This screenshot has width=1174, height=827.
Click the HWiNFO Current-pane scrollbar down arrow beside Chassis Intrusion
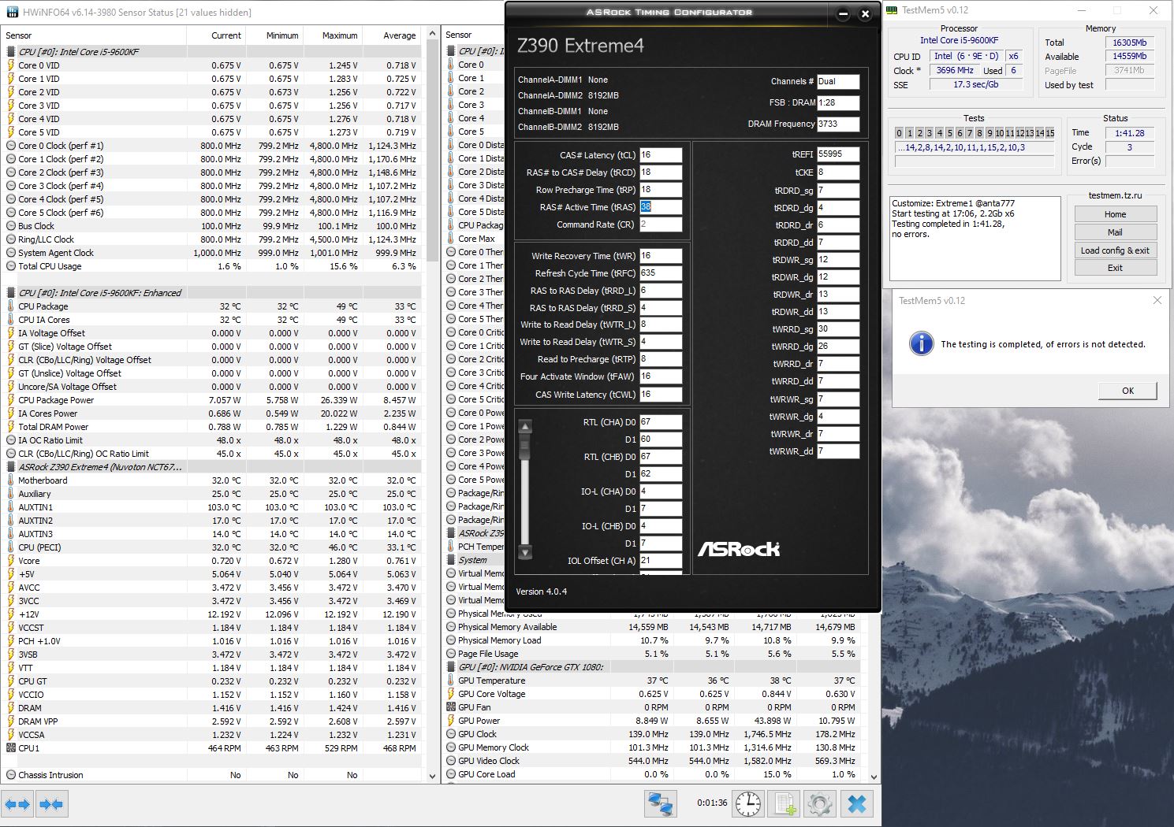point(431,776)
